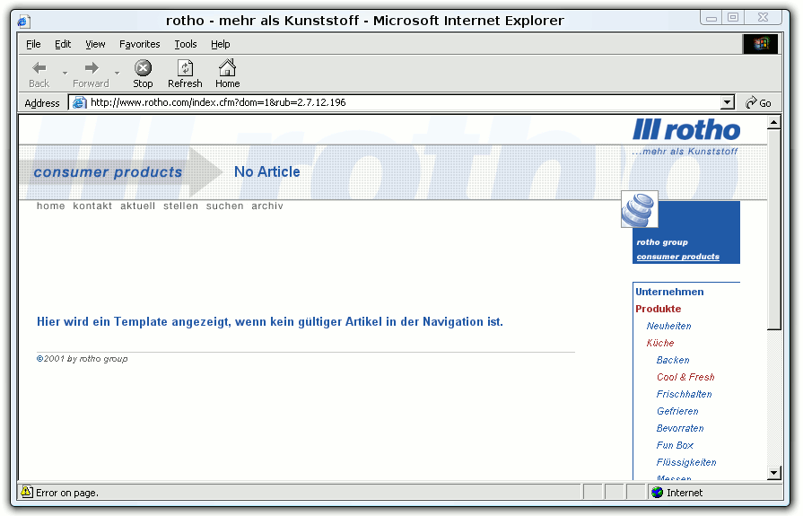Click the No Article heading
803x516 pixels.
coord(266,171)
